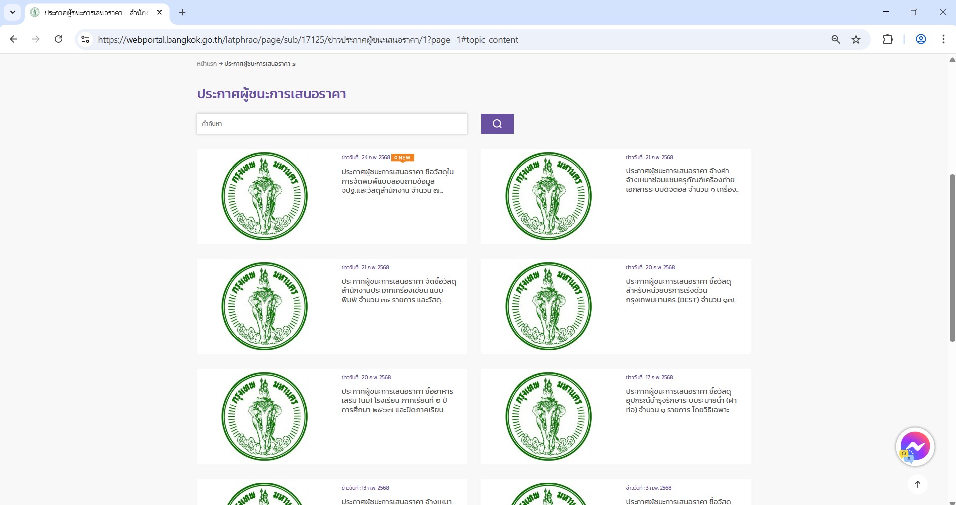Click the back-to-top arrow button

(x=917, y=484)
